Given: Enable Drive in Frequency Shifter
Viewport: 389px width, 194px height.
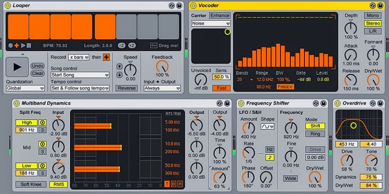Looking at the screenshot, I should pos(315,149).
